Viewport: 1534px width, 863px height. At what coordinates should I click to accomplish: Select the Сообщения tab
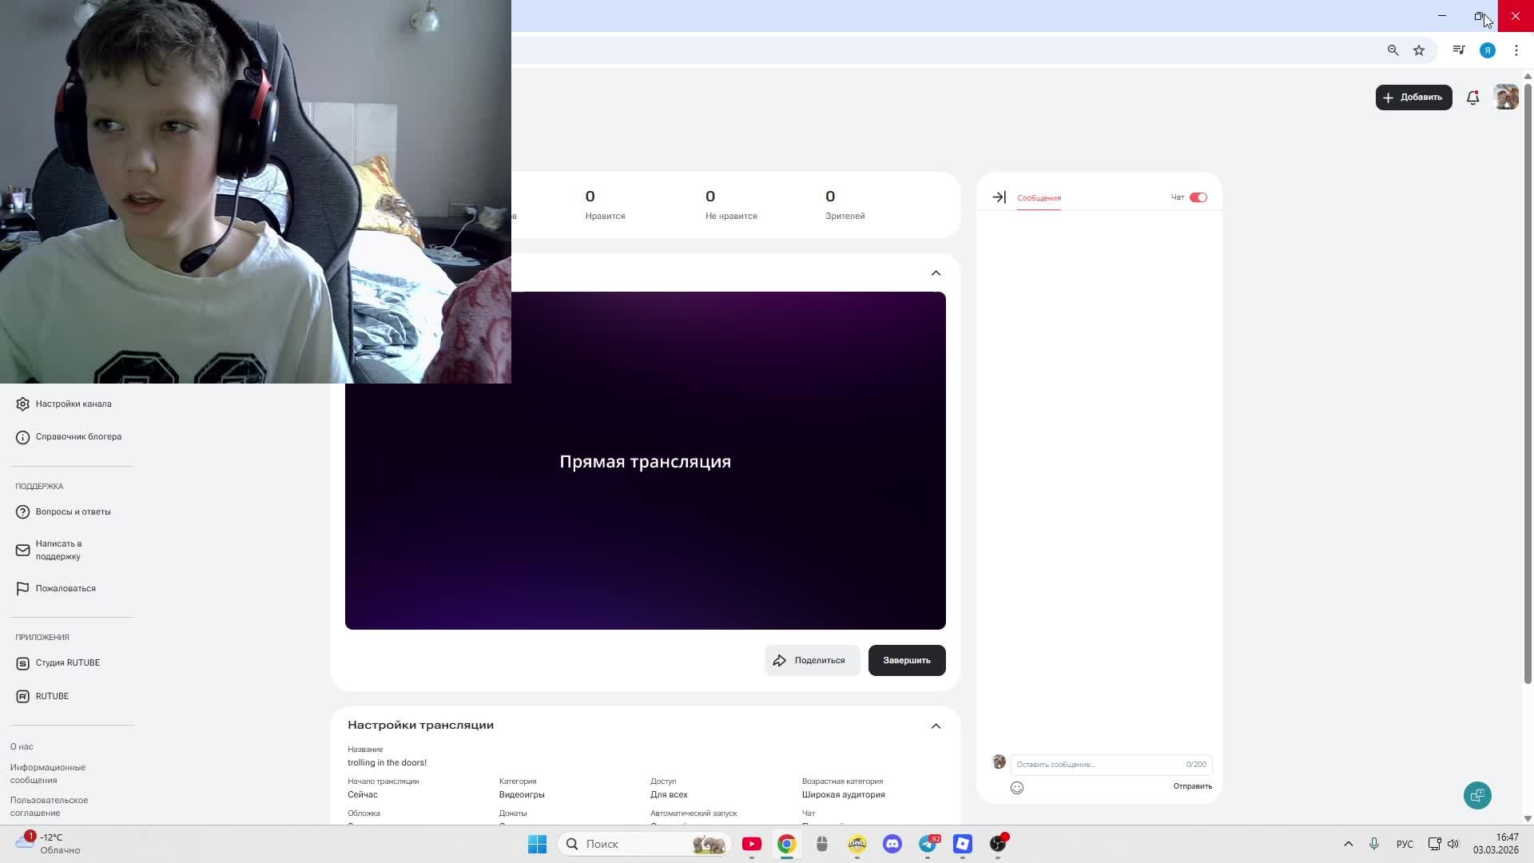point(1039,197)
